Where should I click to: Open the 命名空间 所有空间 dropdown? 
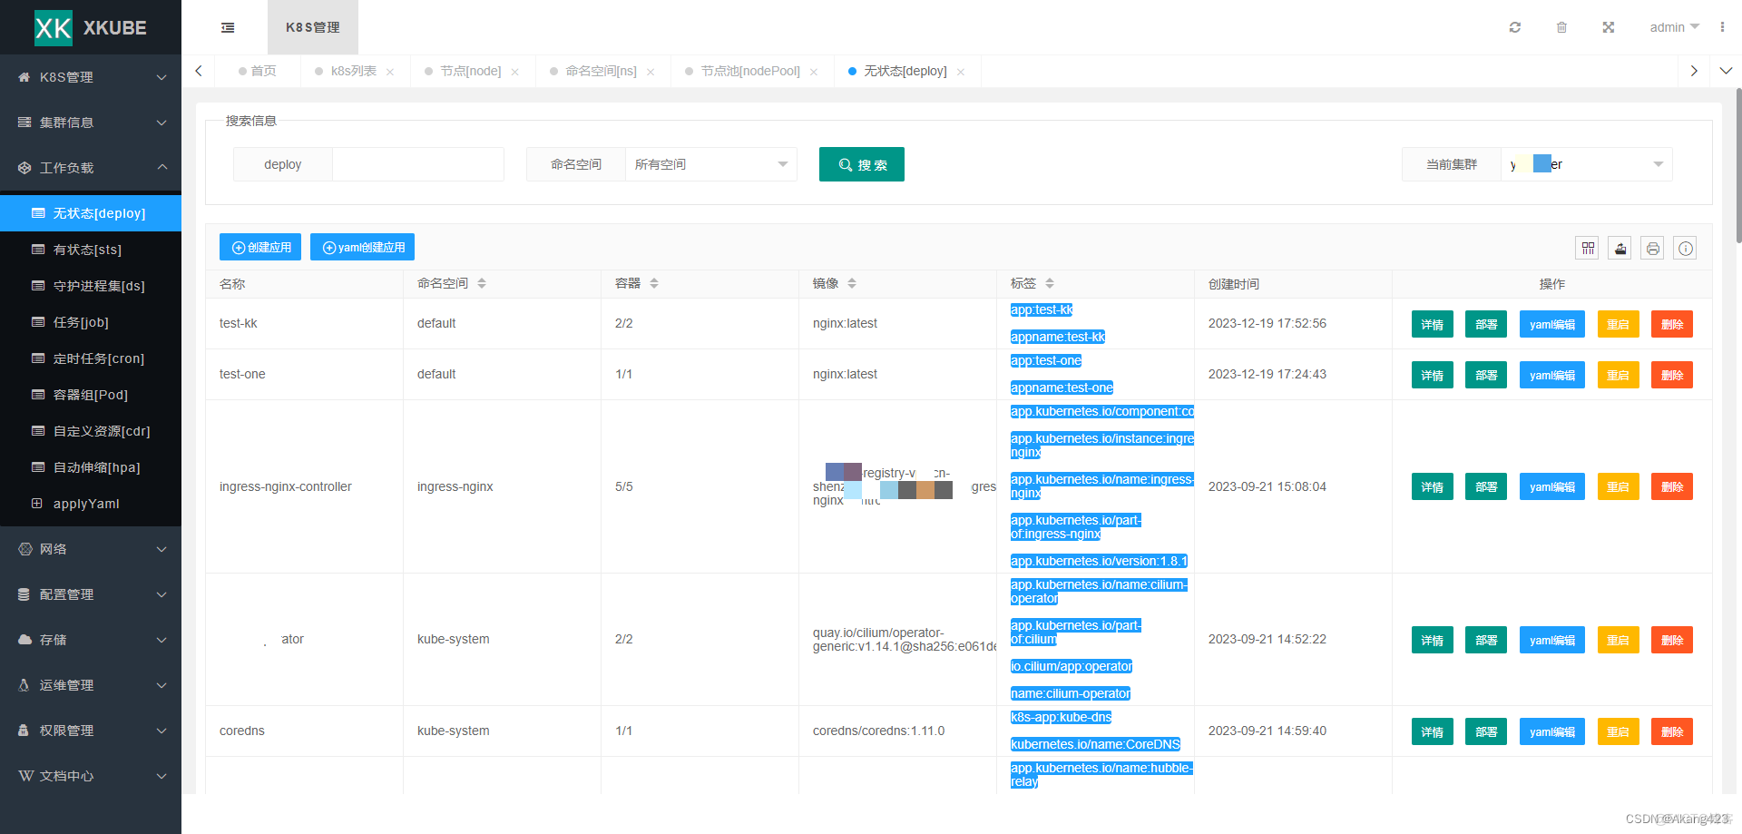710,164
